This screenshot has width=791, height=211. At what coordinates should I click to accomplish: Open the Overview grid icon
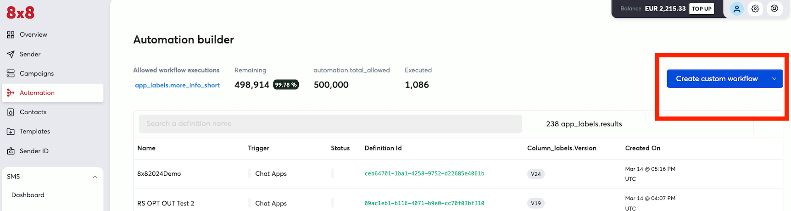point(11,35)
